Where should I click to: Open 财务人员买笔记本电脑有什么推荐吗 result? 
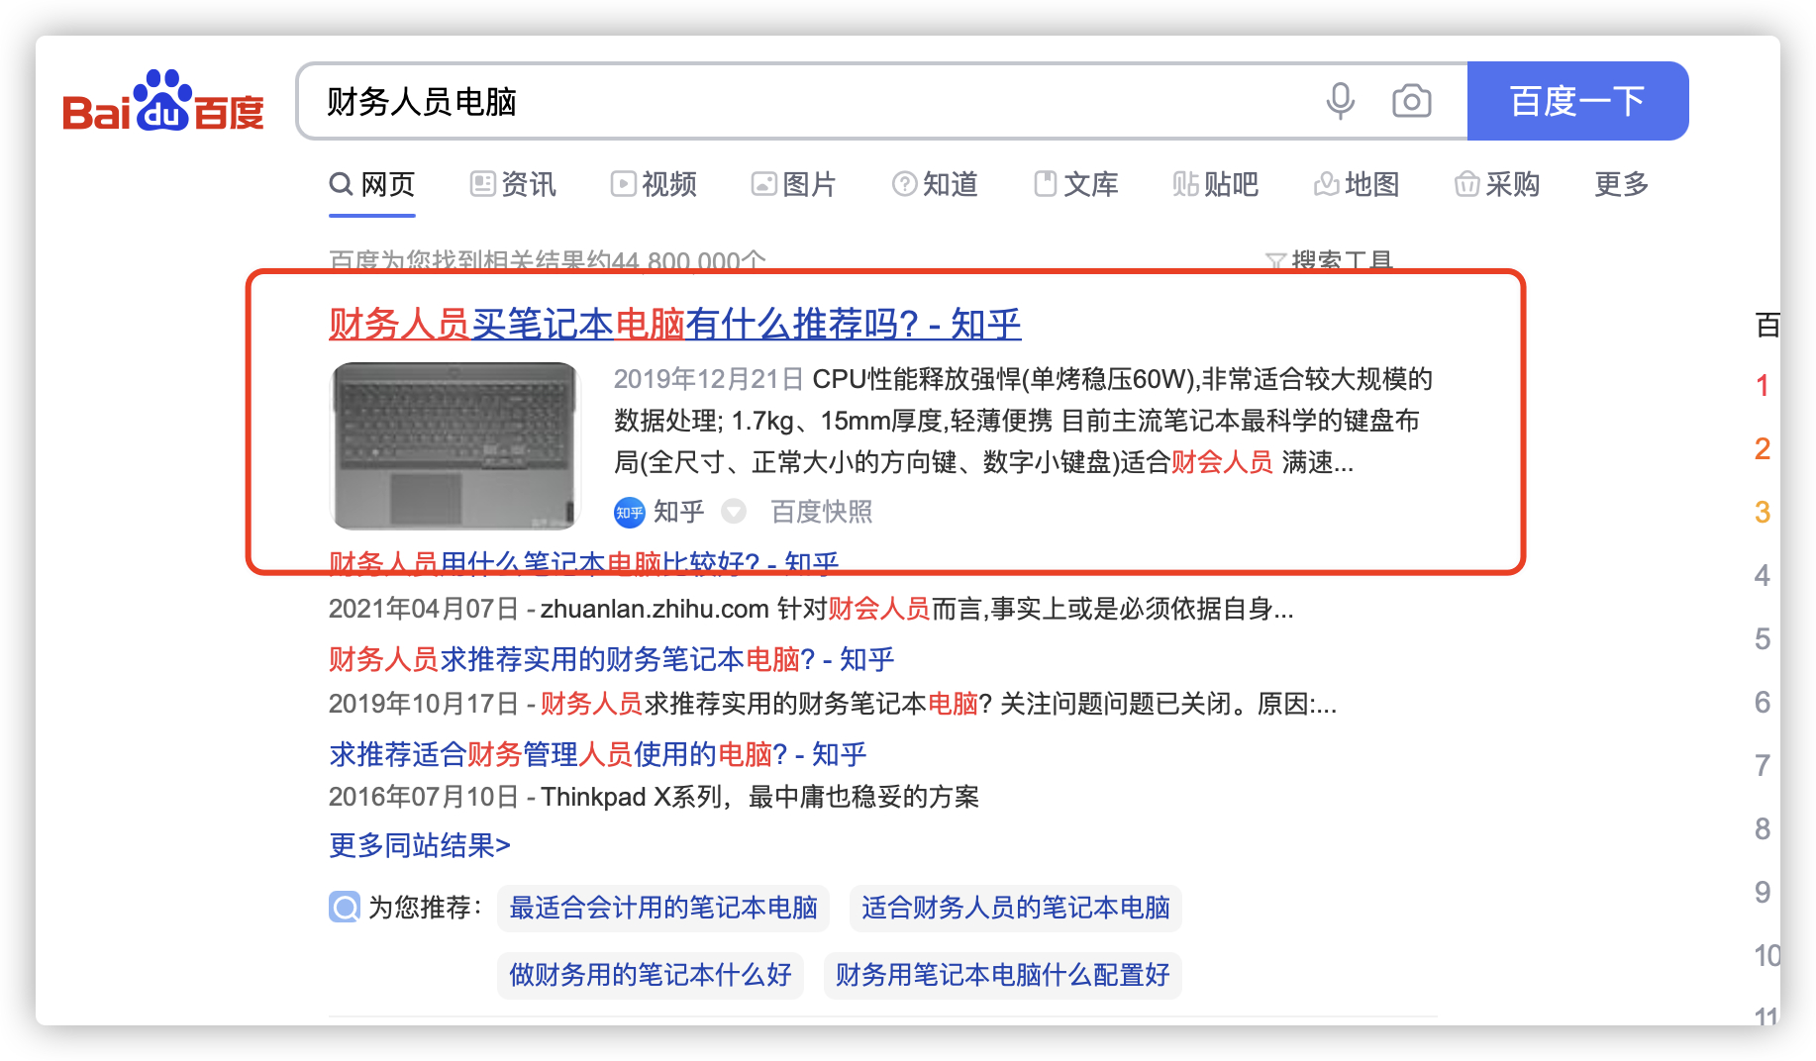tap(675, 324)
